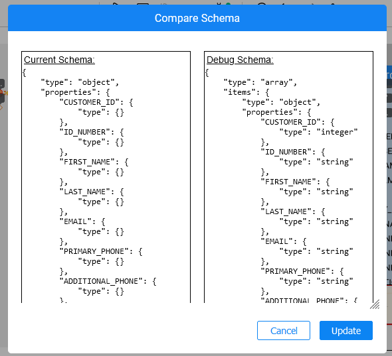Select the Current Schema heading

59,60
